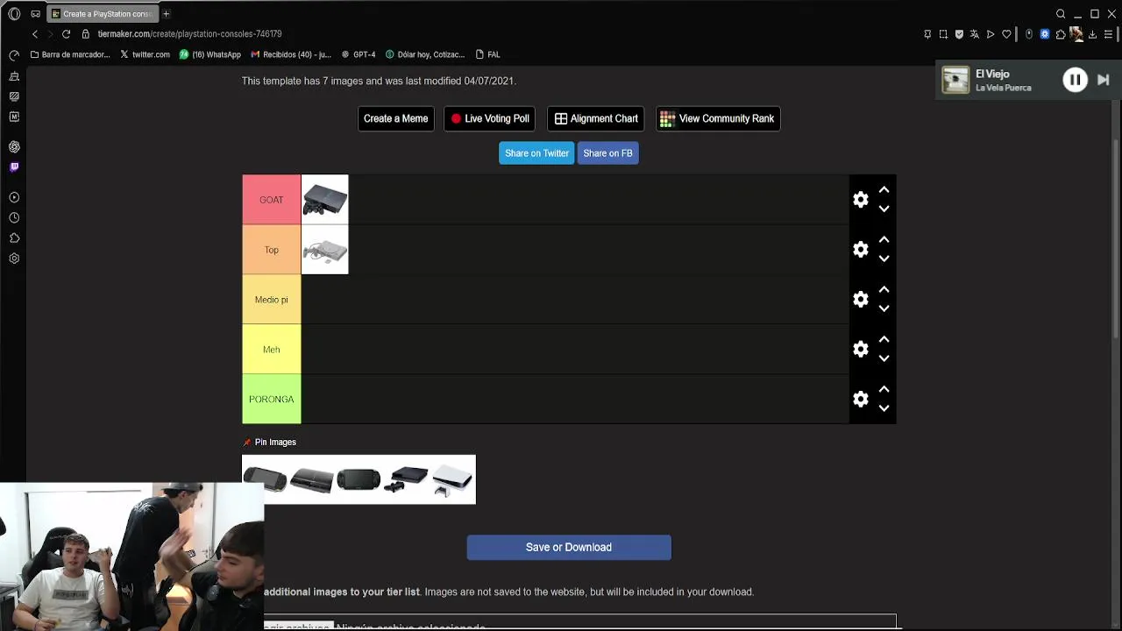
Task: Click the pink GOAT tier label
Action: click(x=272, y=200)
